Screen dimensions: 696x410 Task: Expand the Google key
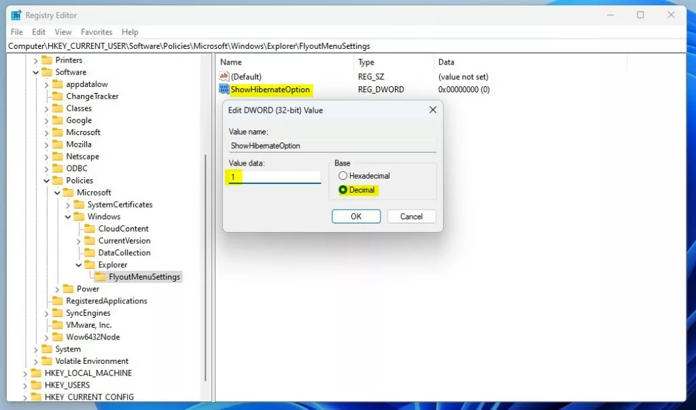pyautogui.click(x=46, y=120)
